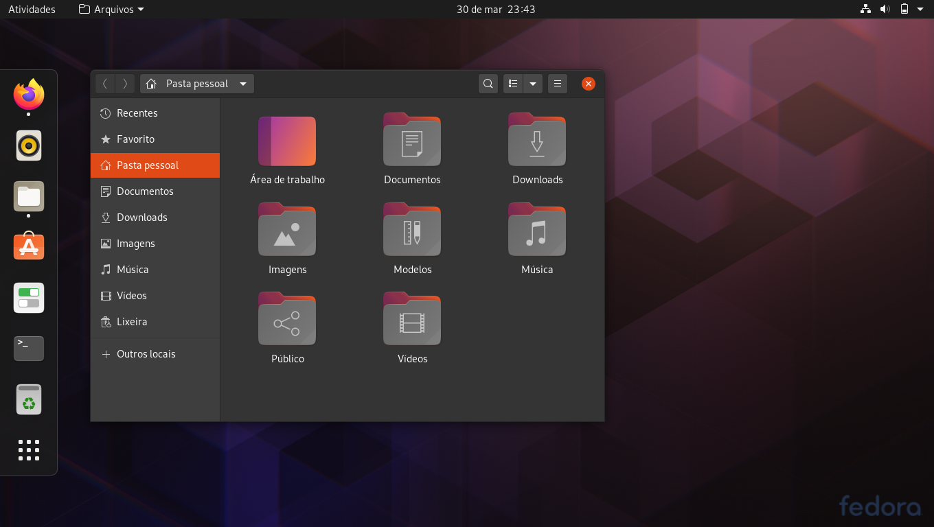Open the Imagens folder icon
Image resolution: width=934 pixels, height=527 pixels.
287,229
